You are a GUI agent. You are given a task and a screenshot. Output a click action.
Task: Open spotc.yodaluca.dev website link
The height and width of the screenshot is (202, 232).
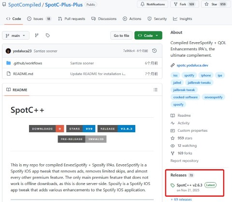(x=192, y=65)
